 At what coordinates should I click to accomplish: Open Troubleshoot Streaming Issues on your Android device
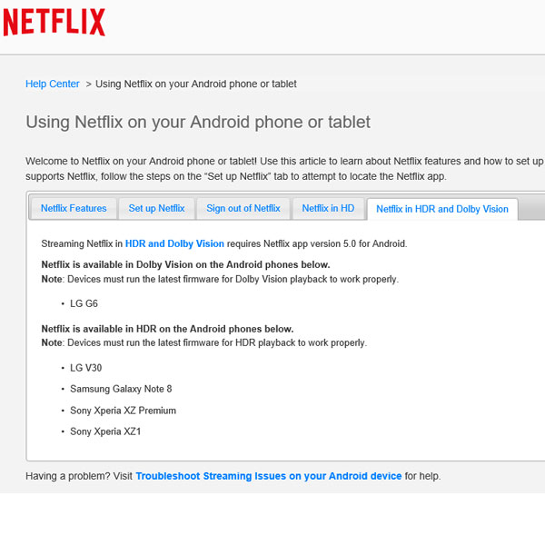(x=268, y=476)
